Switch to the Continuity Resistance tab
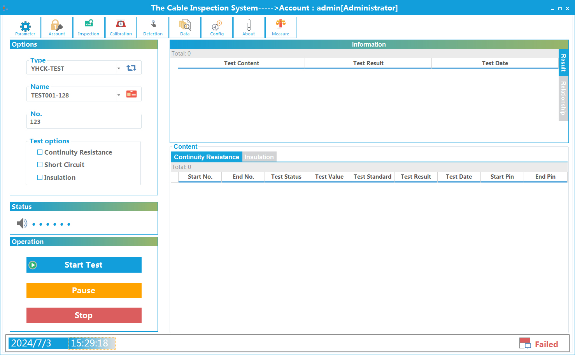The height and width of the screenshot is (355, 575). [x=207, y=157]
